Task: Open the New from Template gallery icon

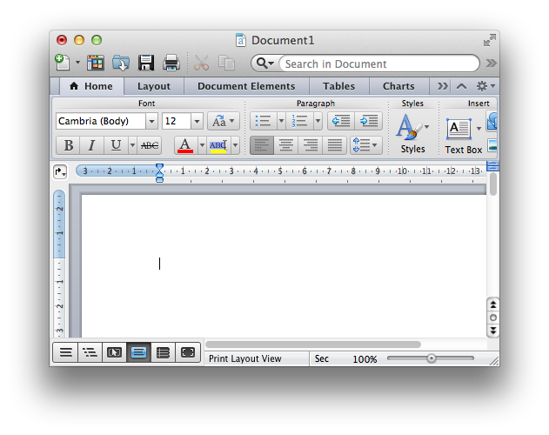Action: pos(95,63)
